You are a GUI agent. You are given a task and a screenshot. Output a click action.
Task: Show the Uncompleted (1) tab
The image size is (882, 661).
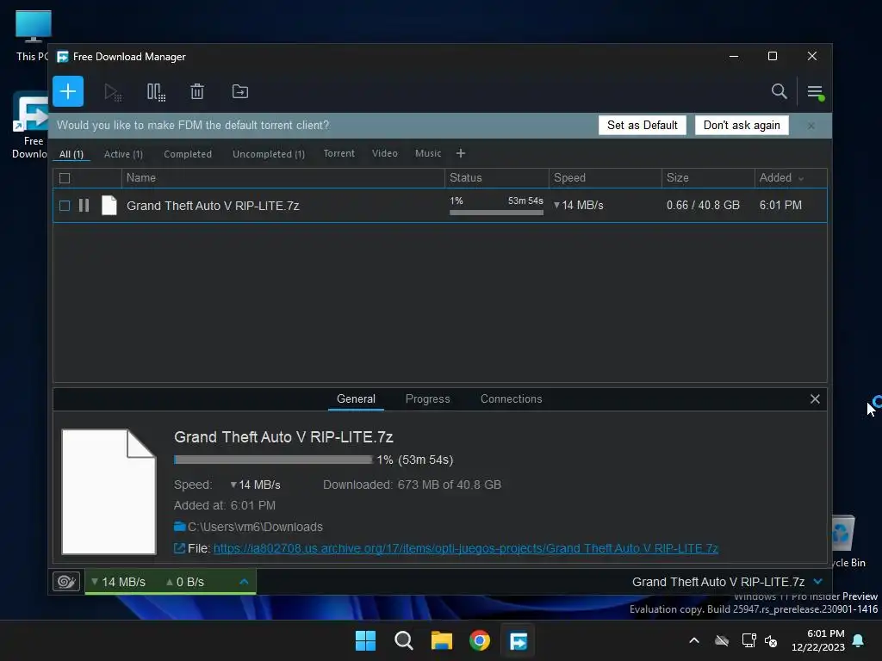point(269,154)
